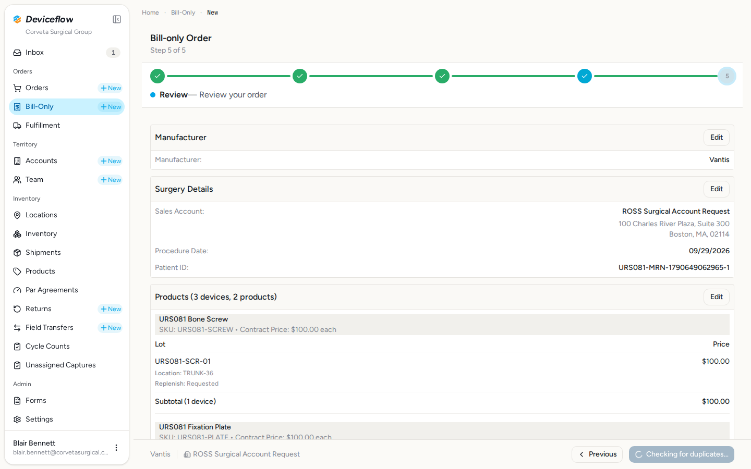751x469 pixels.
Task: Click New button beside Field Transfers
Action: 111,328
